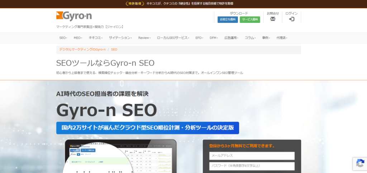Click the メールアドレス input field
Image resolution: width=367 pixels, height=173 pixels.
point(252,156)
